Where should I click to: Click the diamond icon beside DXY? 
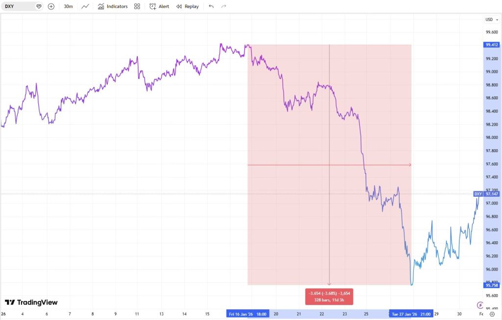tap(39, 6)
